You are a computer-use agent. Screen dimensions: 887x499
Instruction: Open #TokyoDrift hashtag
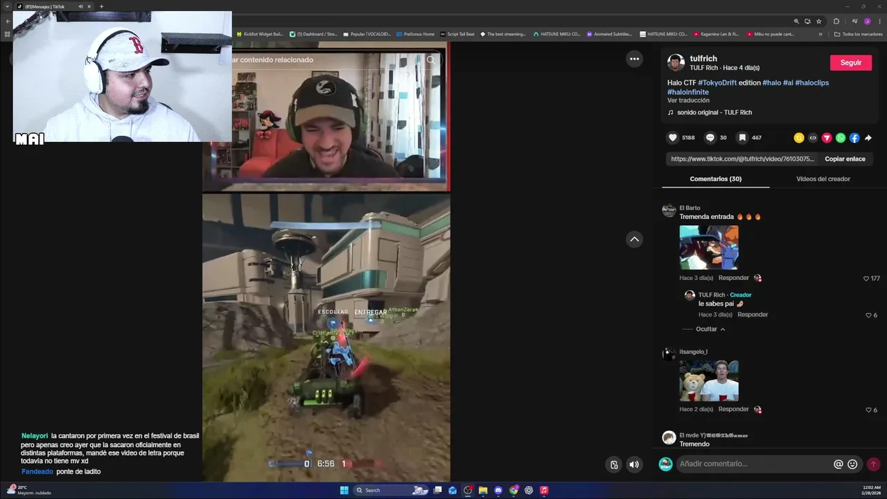coord(717,82)
